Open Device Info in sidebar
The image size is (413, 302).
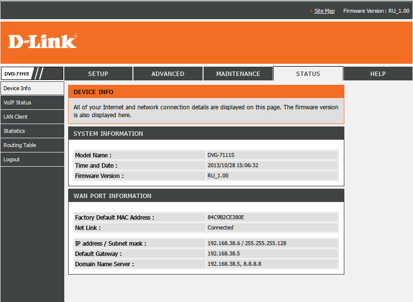(x=32, y=88)
